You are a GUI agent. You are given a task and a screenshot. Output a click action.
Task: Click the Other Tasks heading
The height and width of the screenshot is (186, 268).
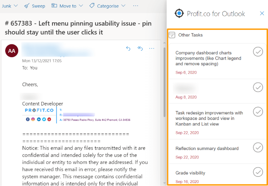coord(190,35)
